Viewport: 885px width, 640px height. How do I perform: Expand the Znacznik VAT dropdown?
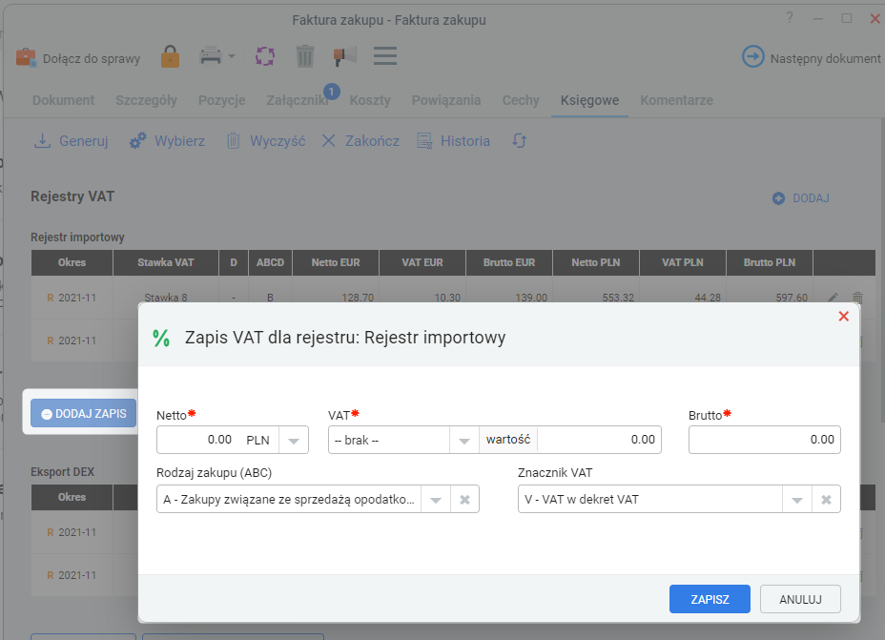pyautogui.click(x=797, y=500)
